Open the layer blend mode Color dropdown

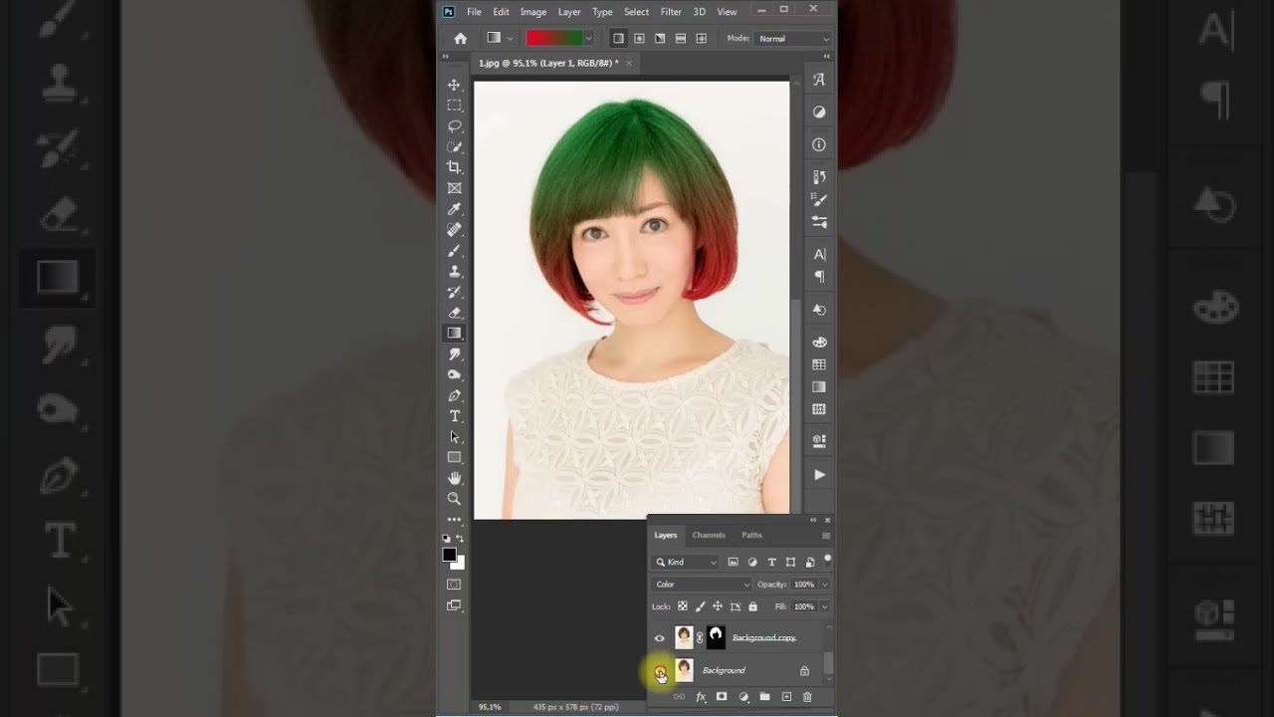click(702, 585)
